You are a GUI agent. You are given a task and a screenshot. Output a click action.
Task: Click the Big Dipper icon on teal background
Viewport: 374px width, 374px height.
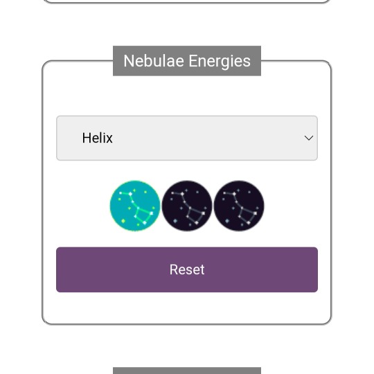coord(135,206)
